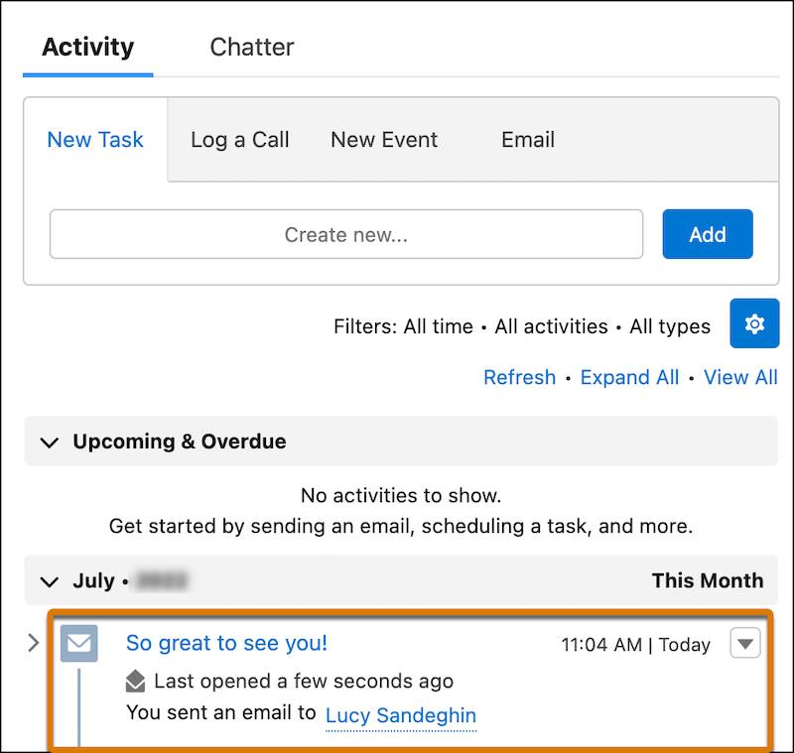
Task: Click the Add button
Action: [707, 234]
